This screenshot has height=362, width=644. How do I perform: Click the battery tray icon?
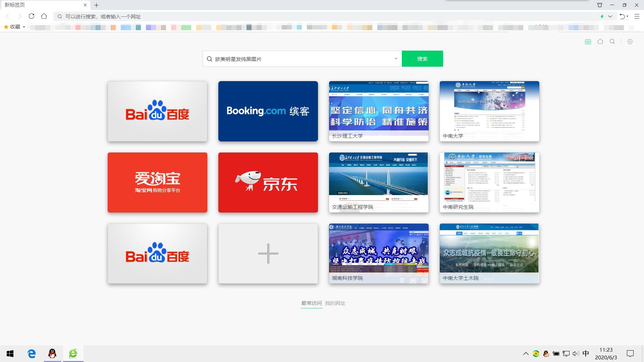point(556,354)
